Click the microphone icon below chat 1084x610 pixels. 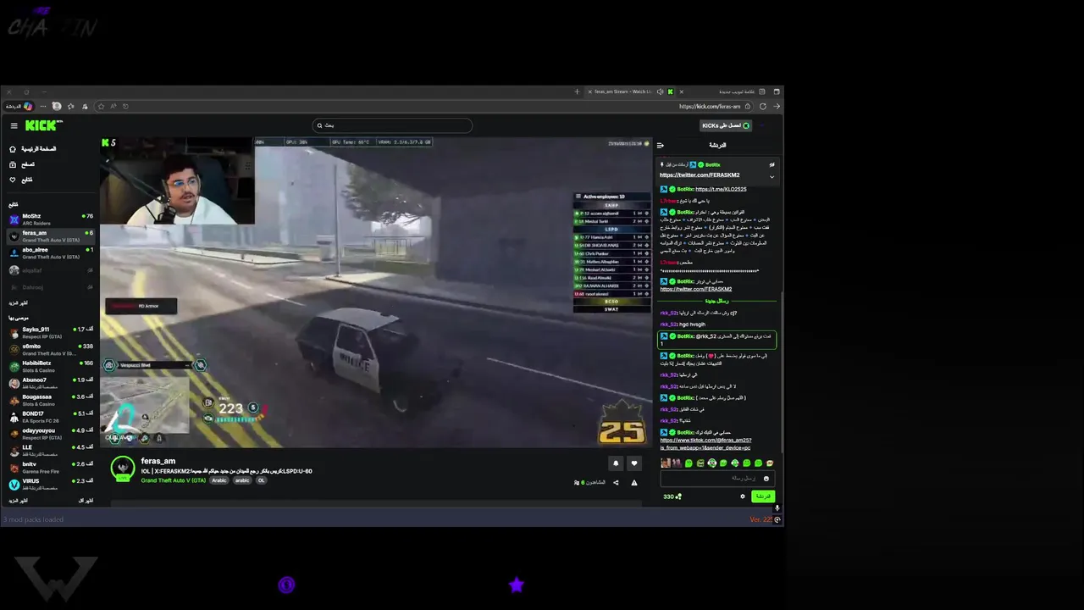777,509
